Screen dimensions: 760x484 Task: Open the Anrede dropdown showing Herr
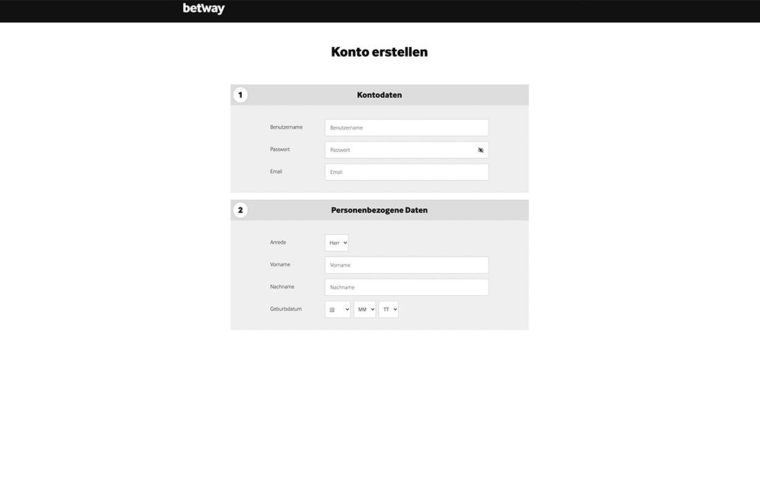[336, 242]
